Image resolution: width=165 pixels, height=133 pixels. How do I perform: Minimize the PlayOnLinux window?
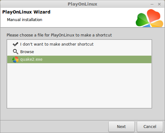coord(152,4)
